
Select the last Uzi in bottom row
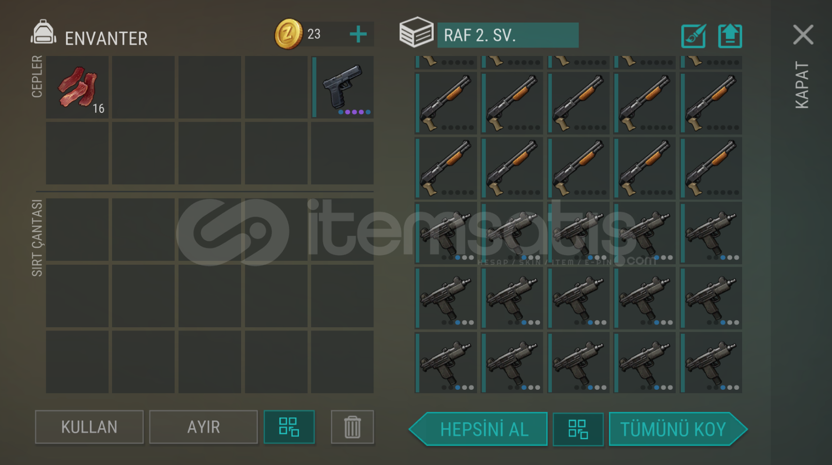(711, 363)
